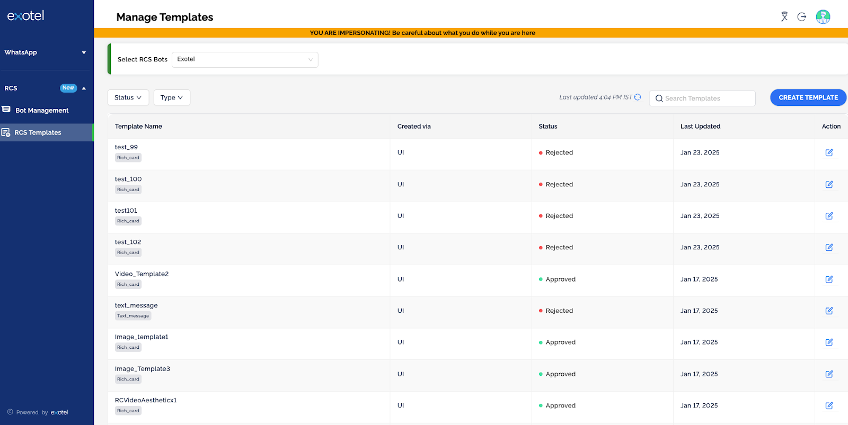This screenshot has width=848, height=425.
Task: Edit the test_100 template
Action: [x=829, y=184]
